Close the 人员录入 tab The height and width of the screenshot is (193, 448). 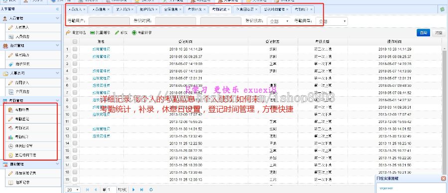(84, 9)
